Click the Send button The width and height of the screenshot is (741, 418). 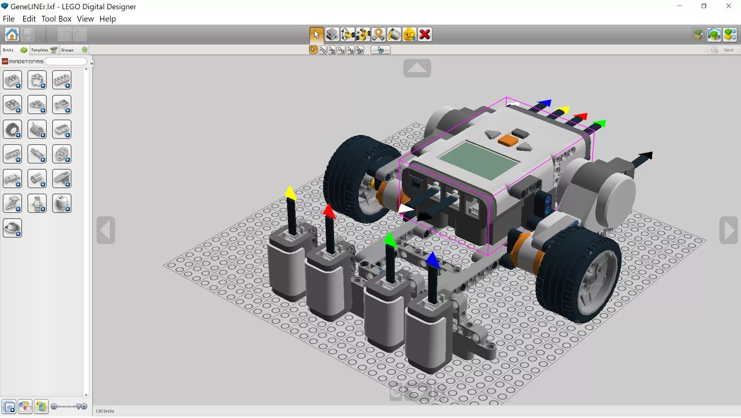pos(723,50)
